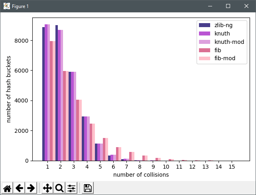The height and width of the screenshot is (195, 256).
Task: Open the configure subplots sliders tool
Action: (x=71, y=188)
